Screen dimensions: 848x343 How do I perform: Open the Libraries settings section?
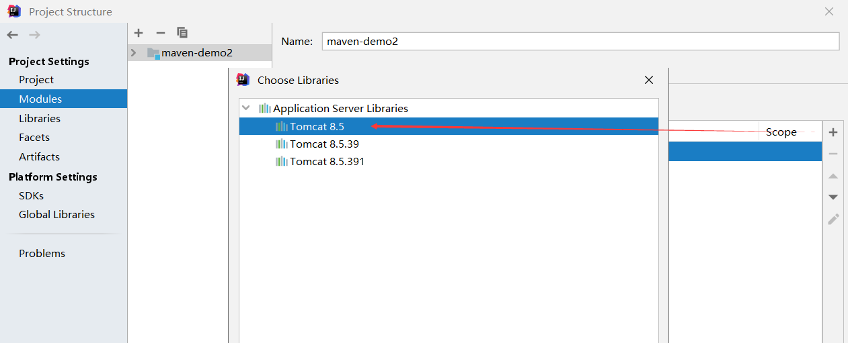[40, 118]
